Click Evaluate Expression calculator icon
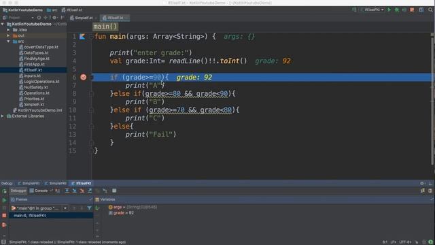Image resolution: width=435 pixels, height=245 pixels. [114, 191]
